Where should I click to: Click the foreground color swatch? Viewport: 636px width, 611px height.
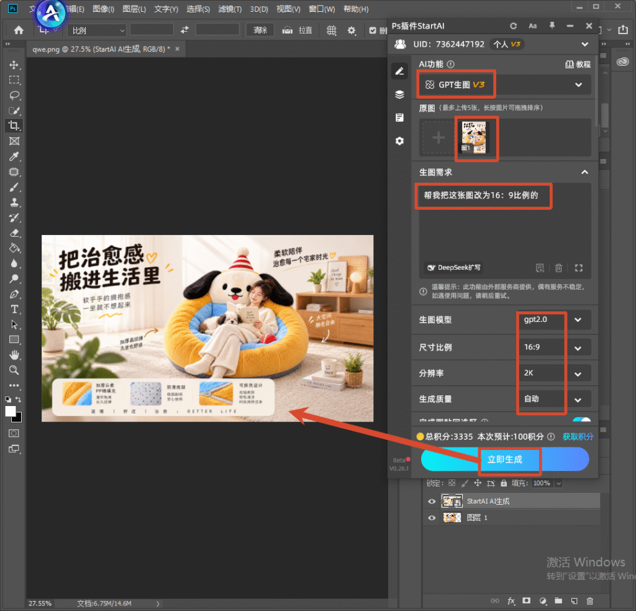coord(10,411)
